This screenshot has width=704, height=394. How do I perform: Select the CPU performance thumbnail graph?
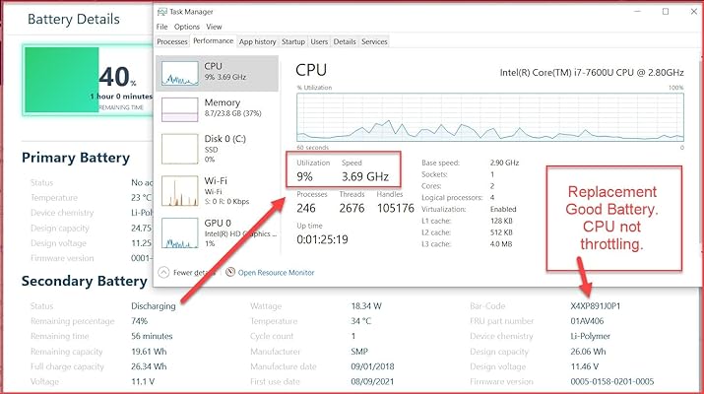tap(179, 73)
